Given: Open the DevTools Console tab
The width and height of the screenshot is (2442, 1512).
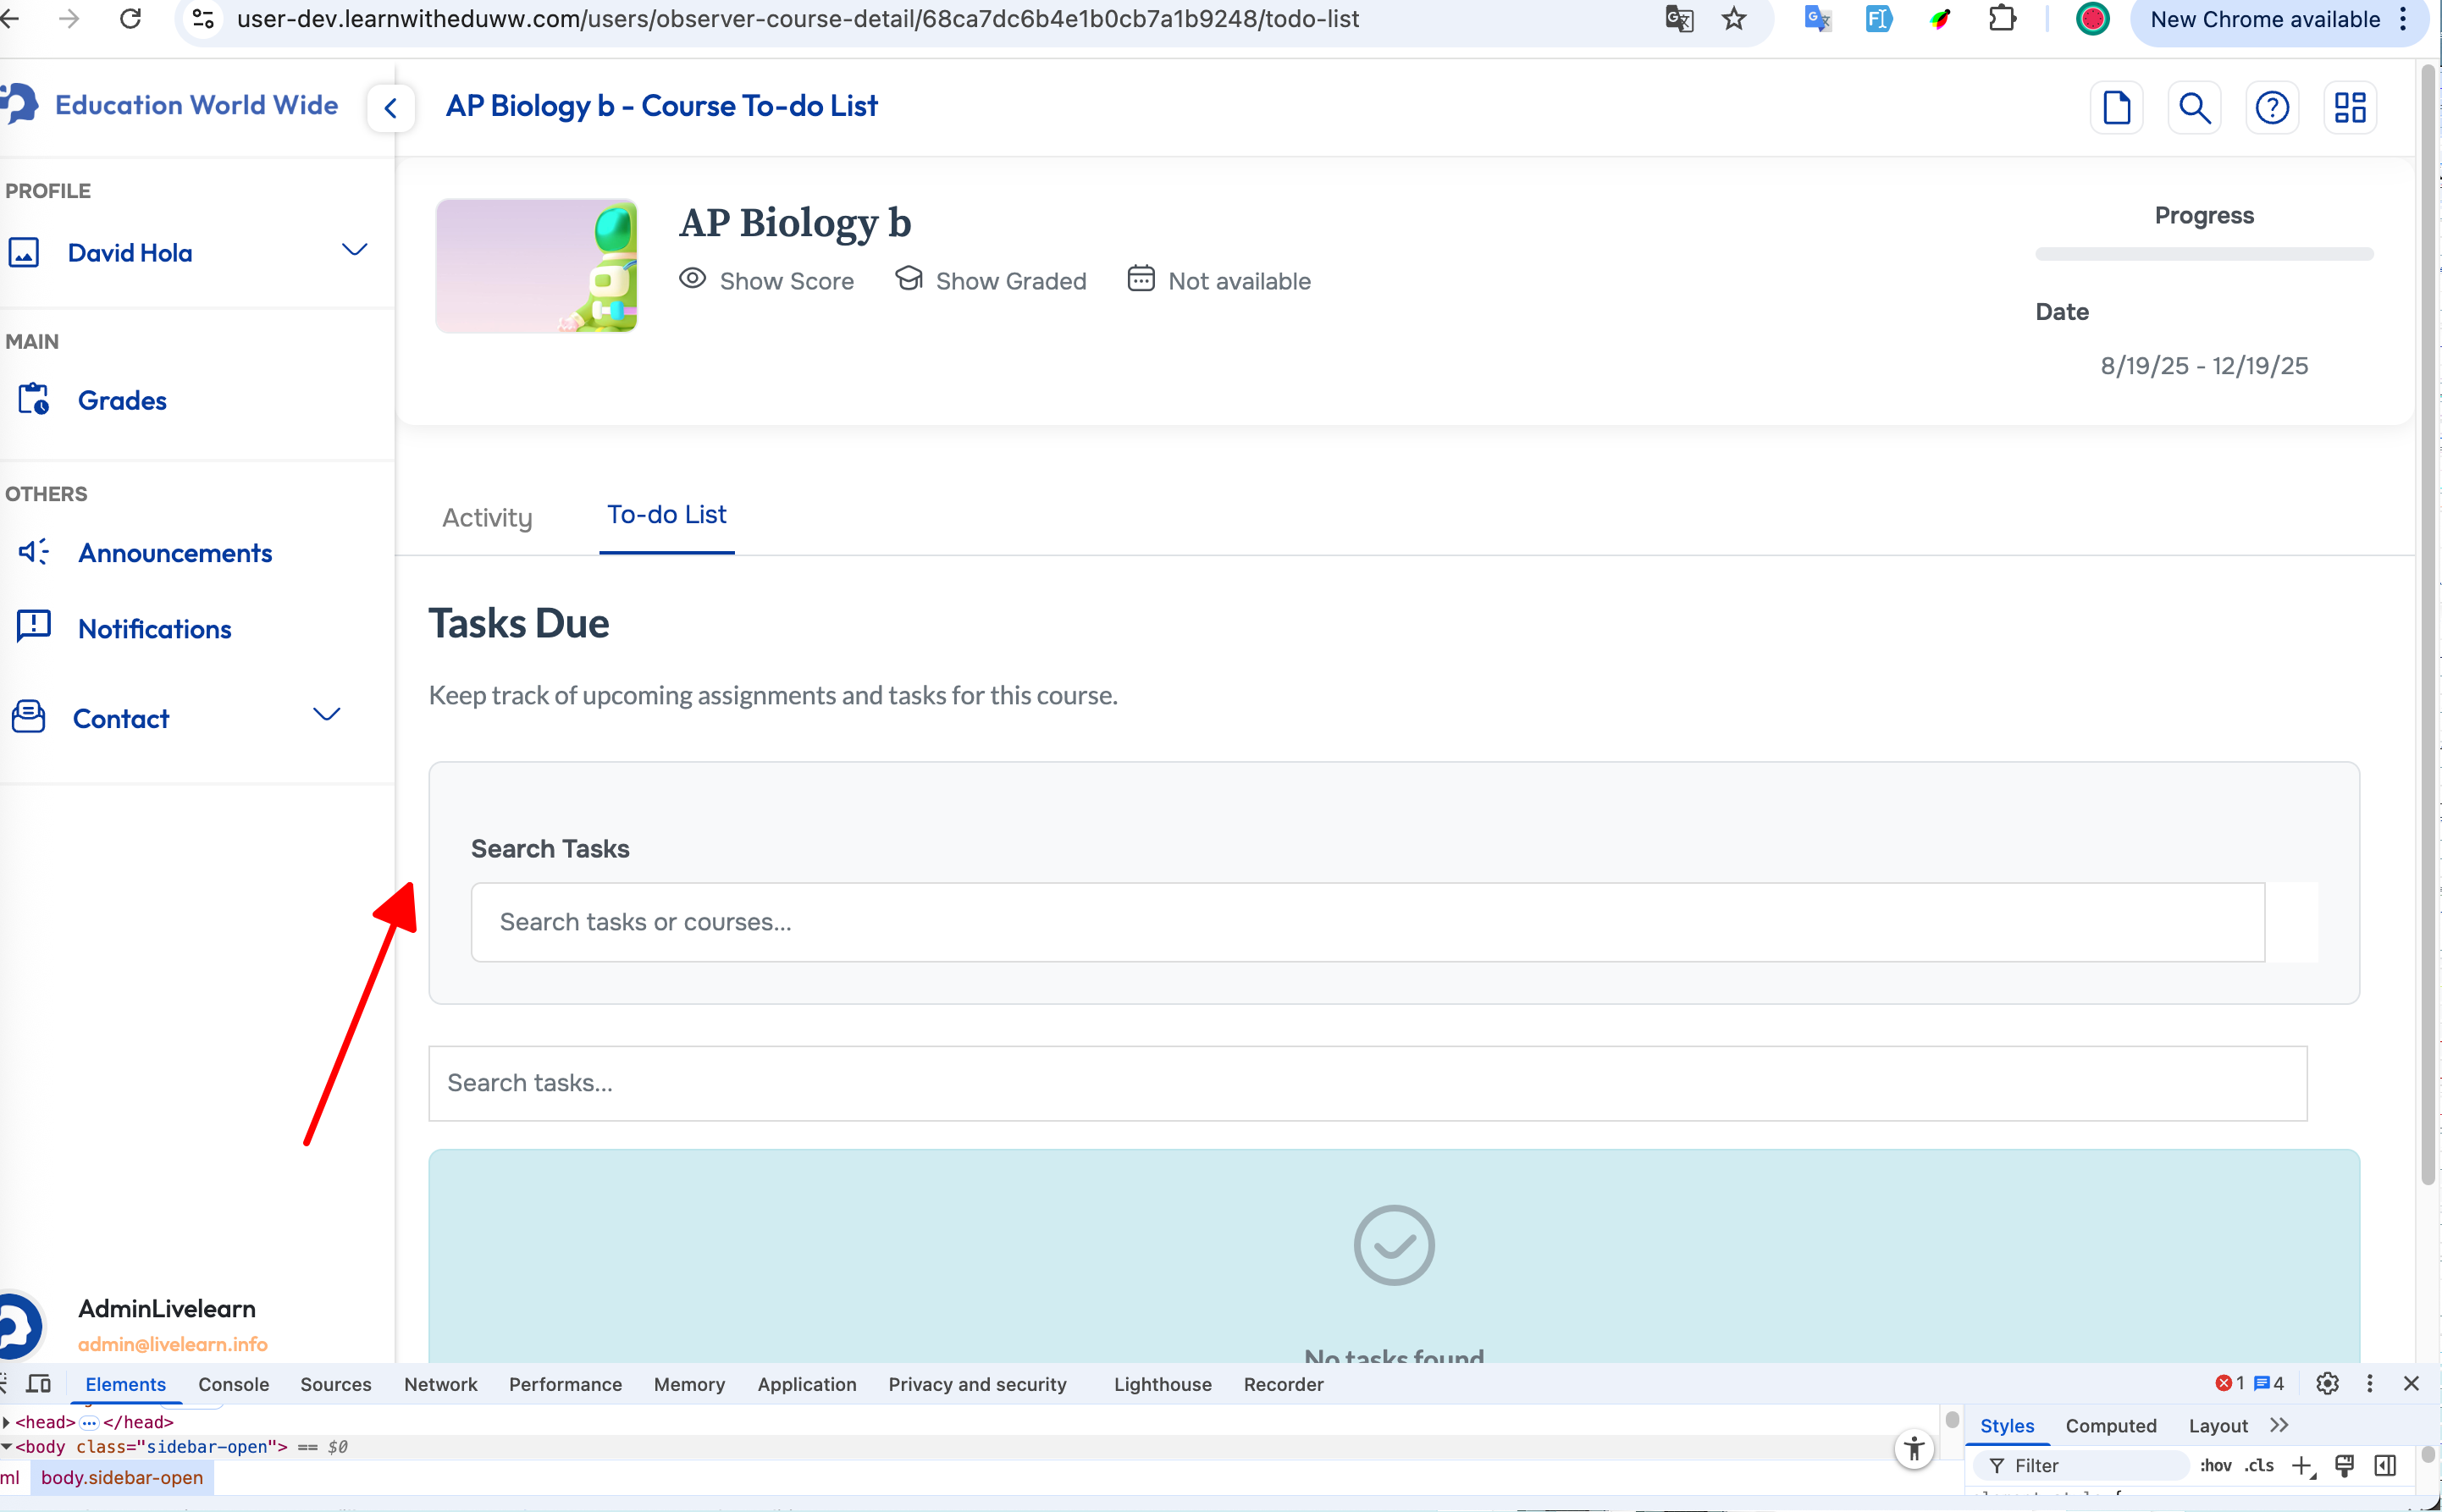Looking at the screenshot, I should click(233, 1384).
